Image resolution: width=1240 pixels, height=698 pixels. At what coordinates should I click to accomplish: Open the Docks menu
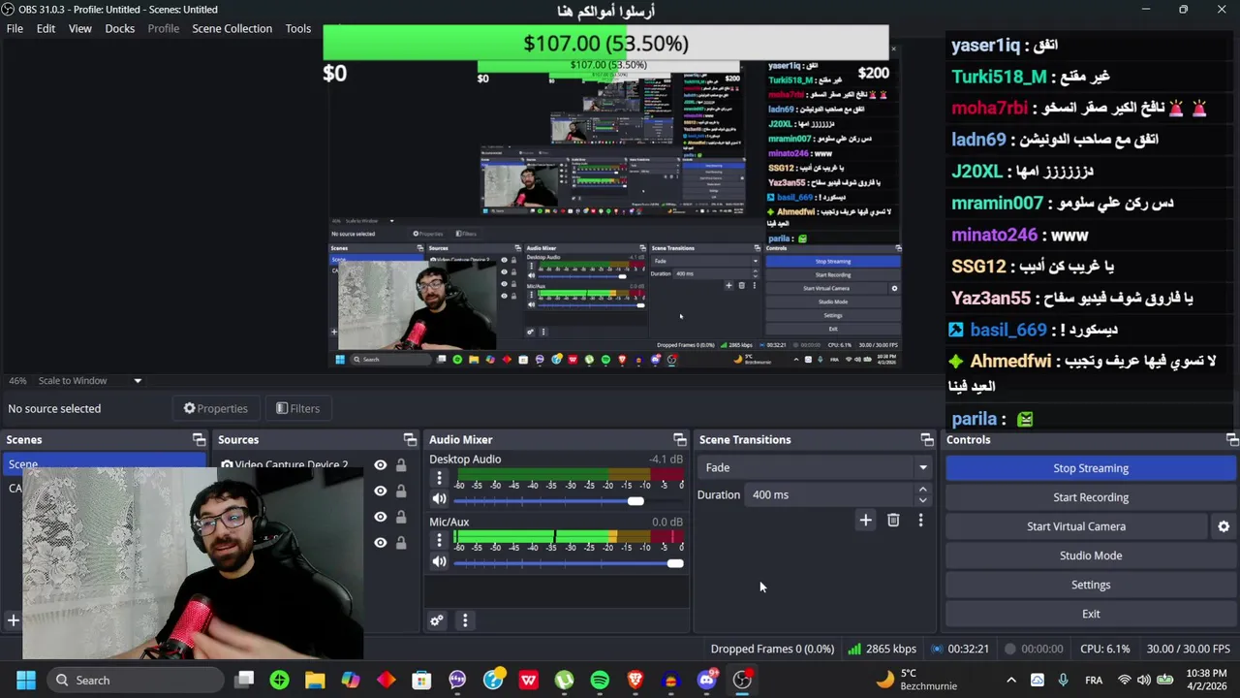[x=120, y=28]
